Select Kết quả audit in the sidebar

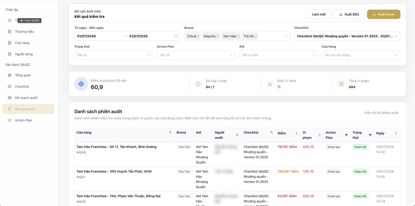pos(29,109)
